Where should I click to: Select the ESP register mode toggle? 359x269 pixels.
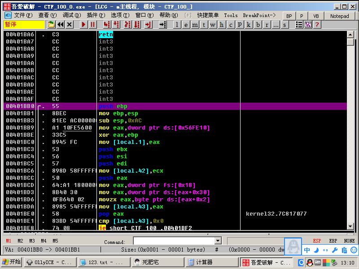click(317, 241)
